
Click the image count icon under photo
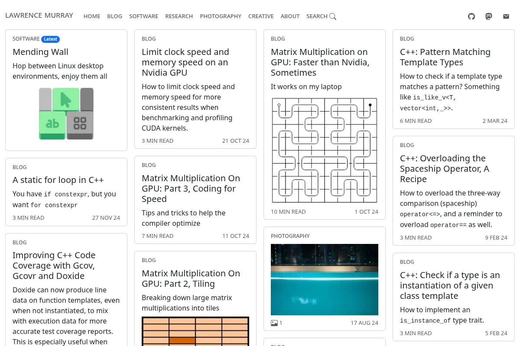point(274,323)
